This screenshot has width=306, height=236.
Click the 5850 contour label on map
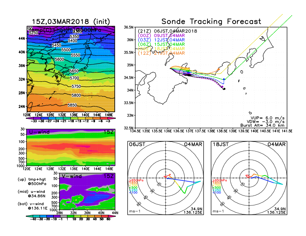(72, 105)
